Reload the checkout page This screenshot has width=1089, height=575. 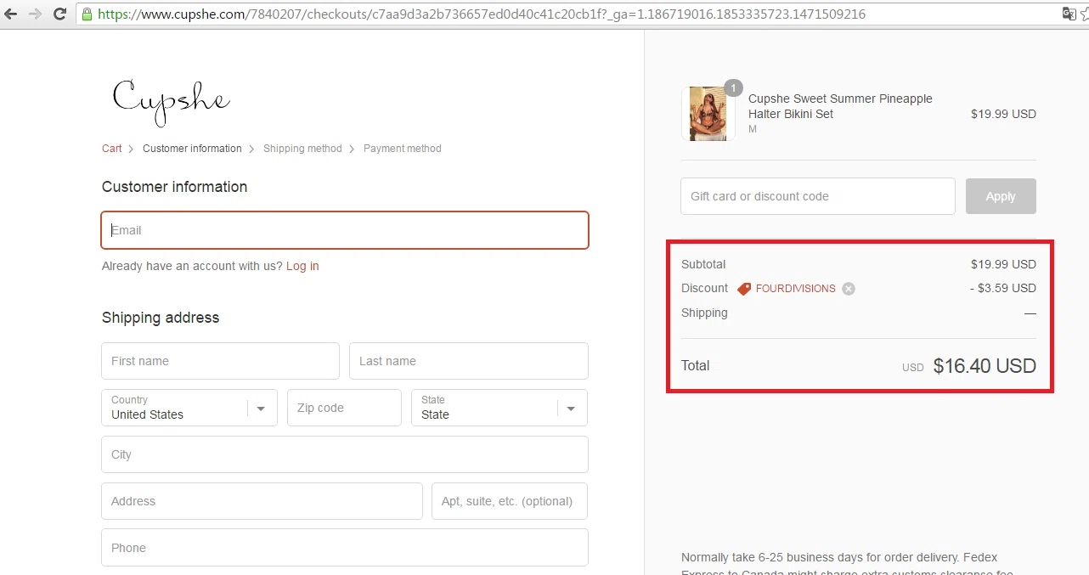(x=59, y=14)
